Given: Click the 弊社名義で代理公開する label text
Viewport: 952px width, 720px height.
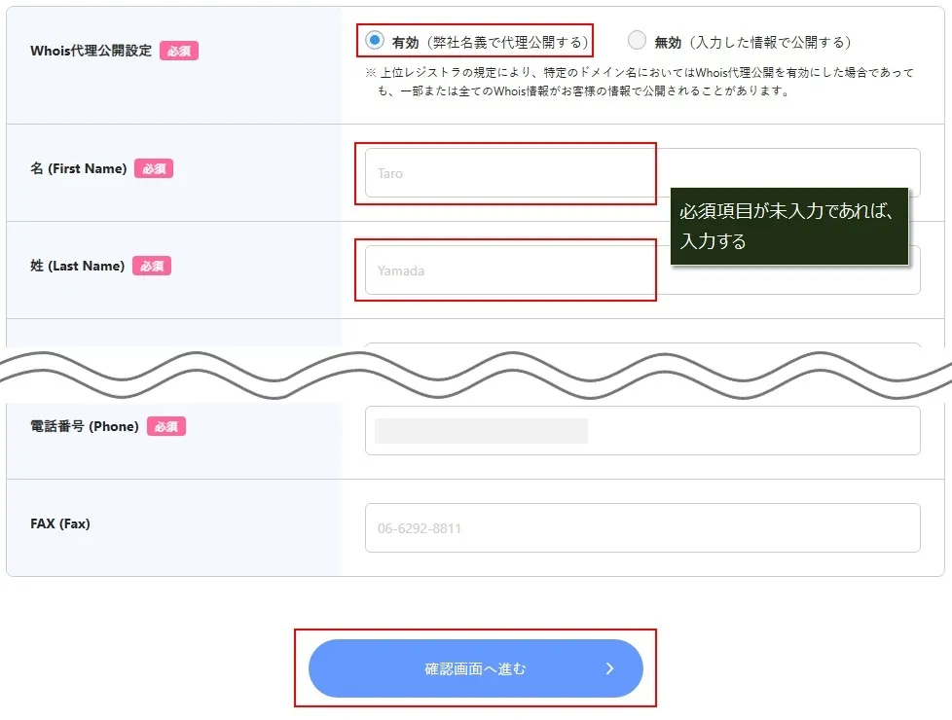Looking at the screenshot, I should [507, 43].
